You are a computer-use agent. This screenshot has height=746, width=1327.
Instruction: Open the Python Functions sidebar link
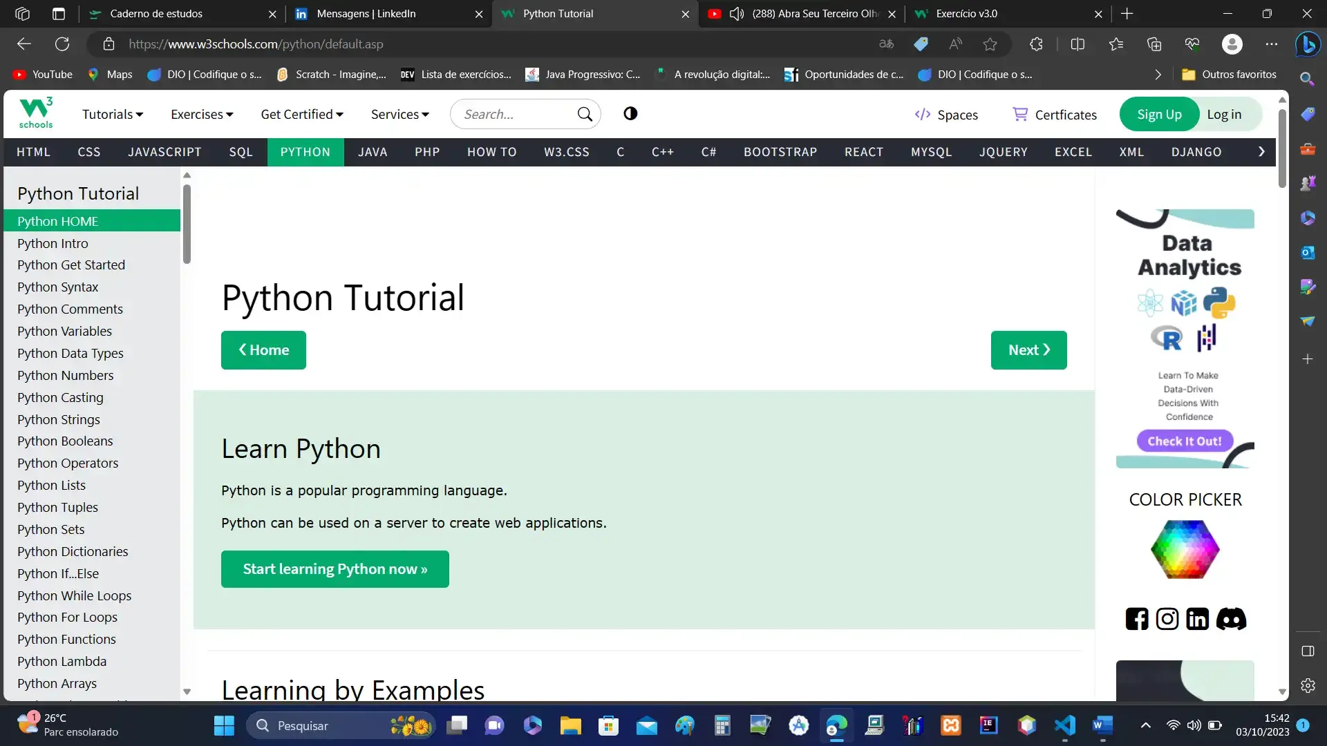click(x=66, y=639)
